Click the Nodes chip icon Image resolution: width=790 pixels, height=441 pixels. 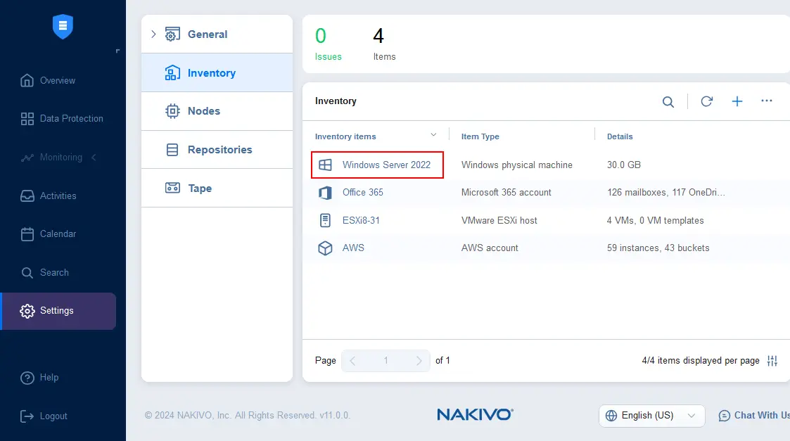(x=172, y=111)
